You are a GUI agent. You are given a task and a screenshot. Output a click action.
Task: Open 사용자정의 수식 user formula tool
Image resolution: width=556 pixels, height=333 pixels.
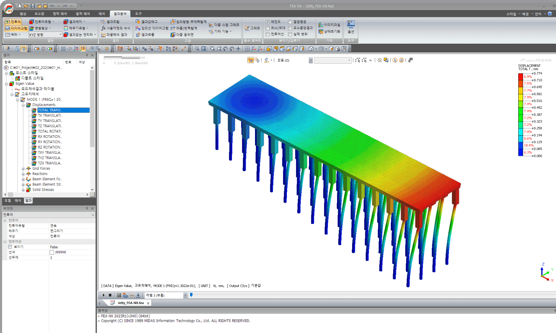[115, 28]
